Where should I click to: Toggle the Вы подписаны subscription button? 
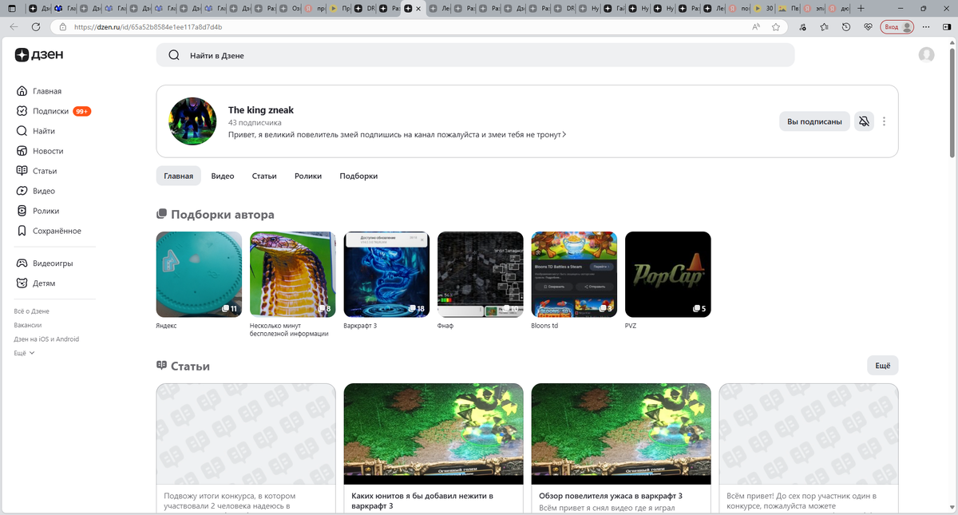(x=814, y=121)
